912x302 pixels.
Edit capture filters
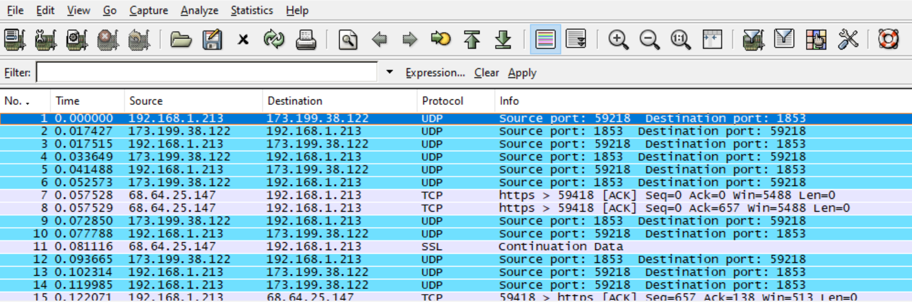click(x=753, y=40)
